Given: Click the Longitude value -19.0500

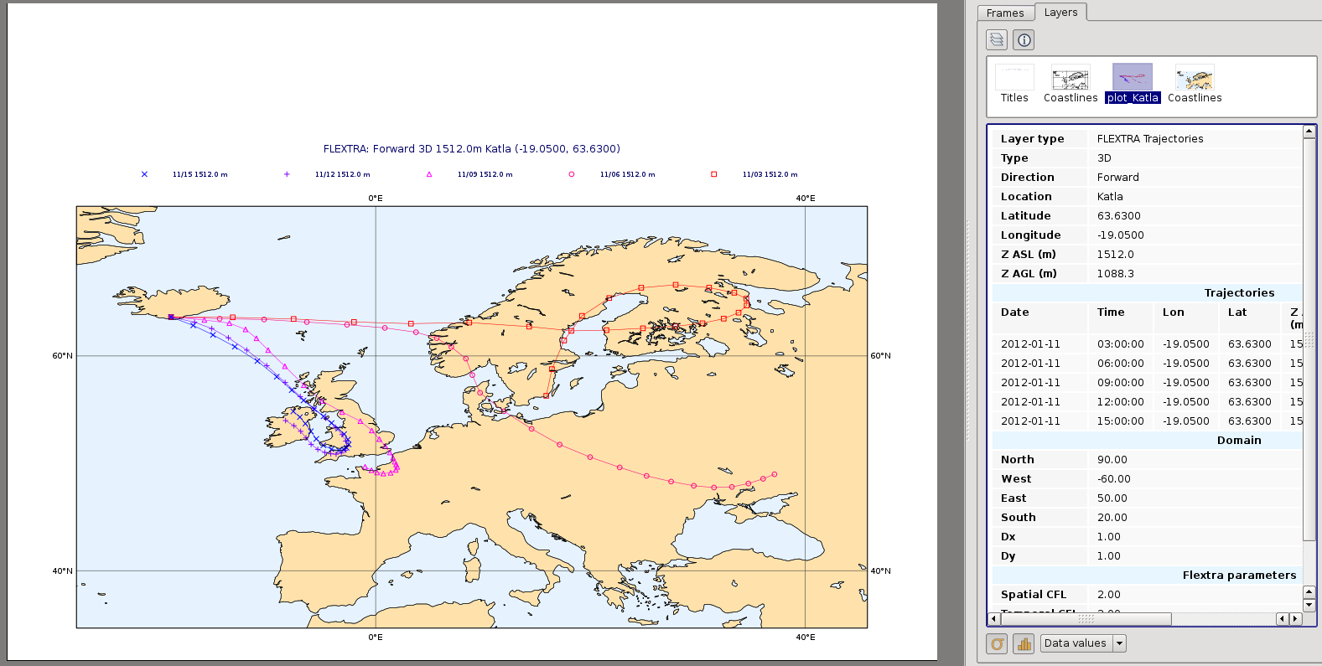Looking at the screenshot, I should pyautogui.click(x=1121, y=235).
